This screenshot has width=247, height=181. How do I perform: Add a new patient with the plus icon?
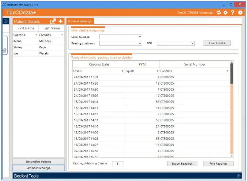pos(61,21)
